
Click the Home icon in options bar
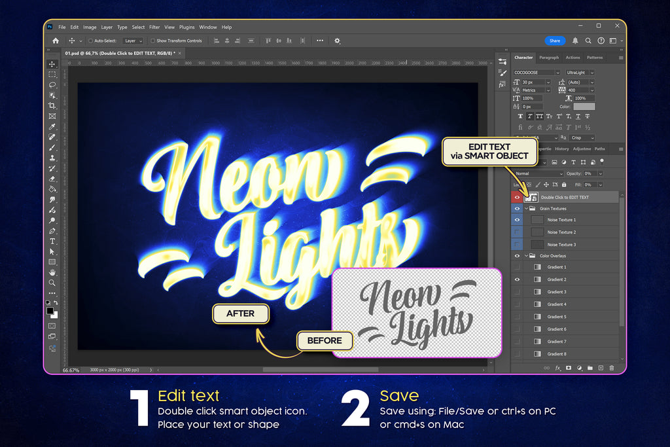coord(56,41)
